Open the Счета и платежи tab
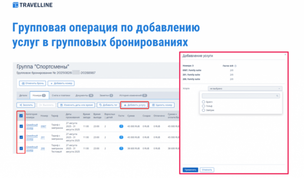This screenshot has height=178, width=304. point(61,95)
